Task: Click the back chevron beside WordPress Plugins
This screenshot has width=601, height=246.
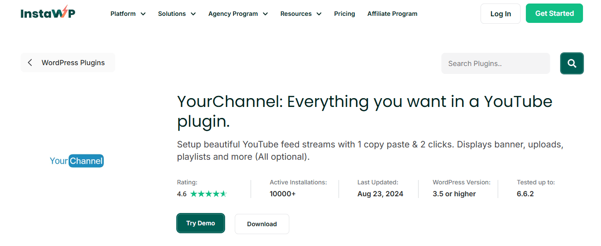Action: tap(30, 62)
